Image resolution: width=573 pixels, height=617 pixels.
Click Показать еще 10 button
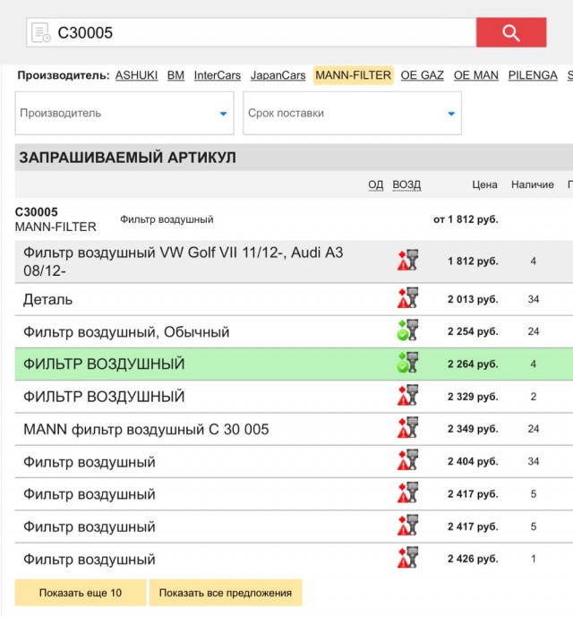point(81,593)
